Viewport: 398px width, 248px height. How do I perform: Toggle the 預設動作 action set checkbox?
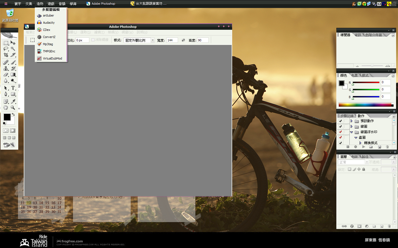[341, 121]
